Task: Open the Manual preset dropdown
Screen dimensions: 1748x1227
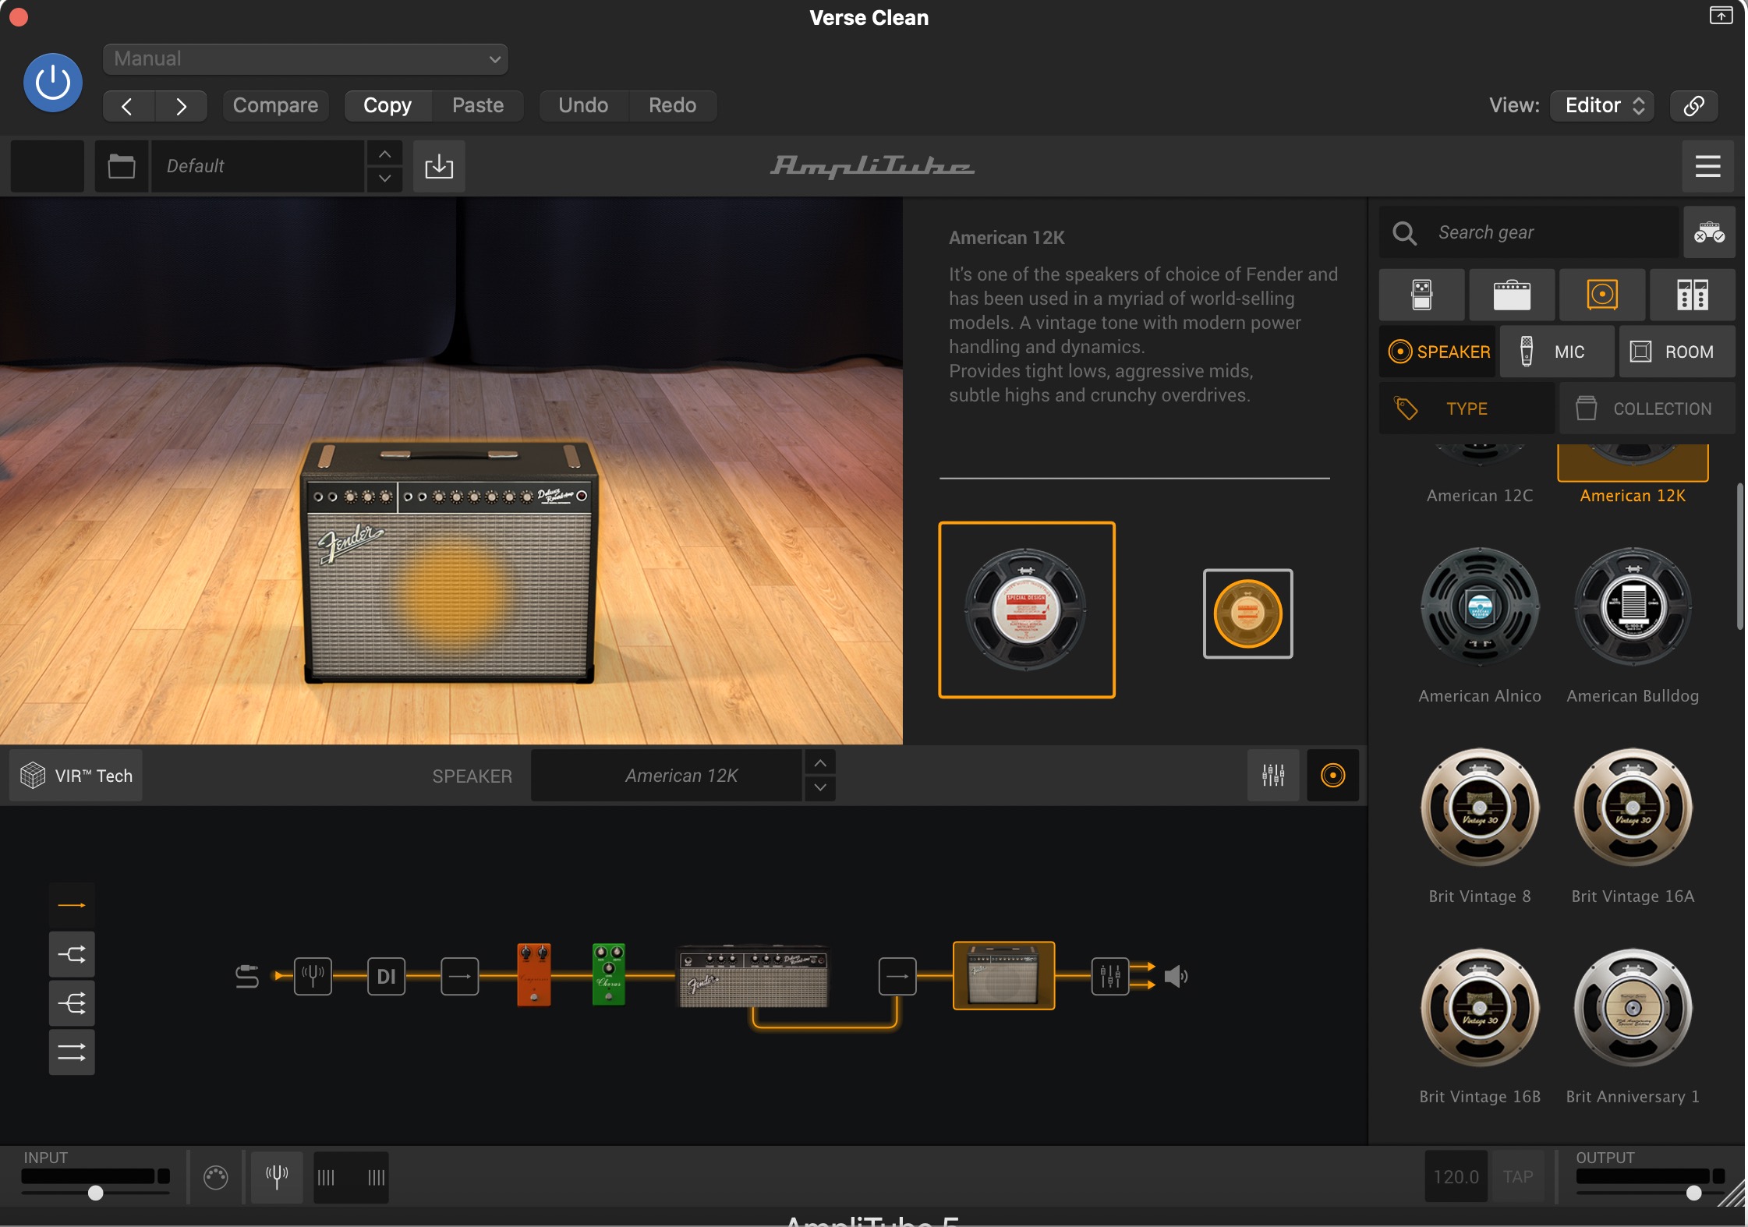Action: (x=306, y=59)
